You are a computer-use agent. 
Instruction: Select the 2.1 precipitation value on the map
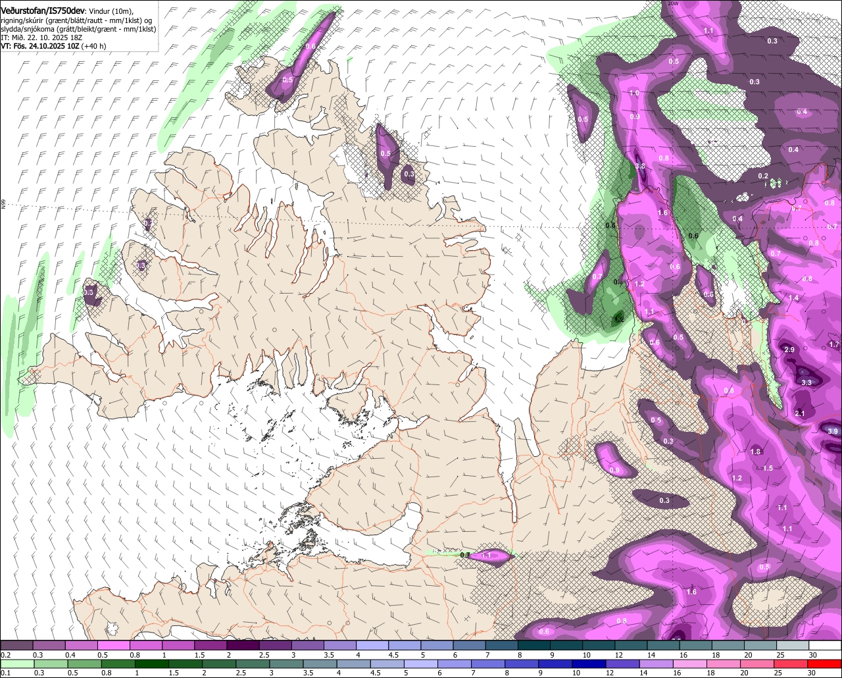click(x=800, y=413)
